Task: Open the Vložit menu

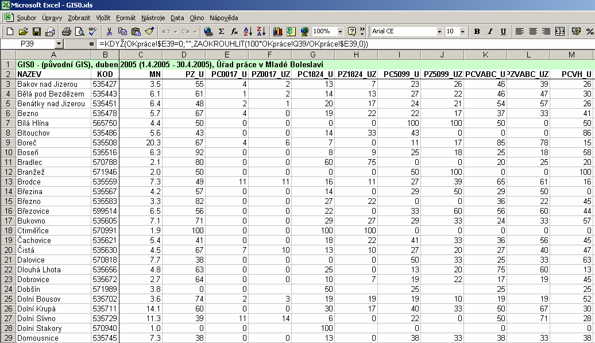Action: pyautogui.click(x=103, y=18)
